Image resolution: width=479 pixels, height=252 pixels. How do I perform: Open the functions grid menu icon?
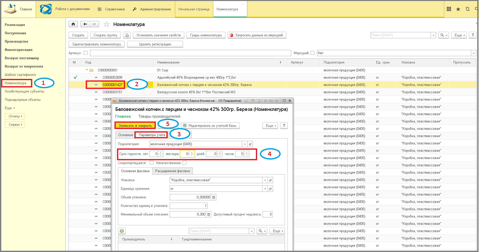point(449,9)
